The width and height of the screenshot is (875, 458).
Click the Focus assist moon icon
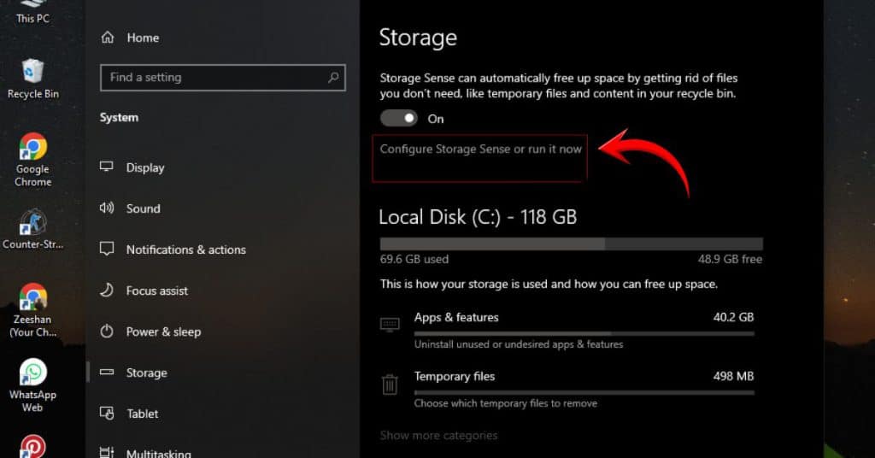(x=108, y=291)
